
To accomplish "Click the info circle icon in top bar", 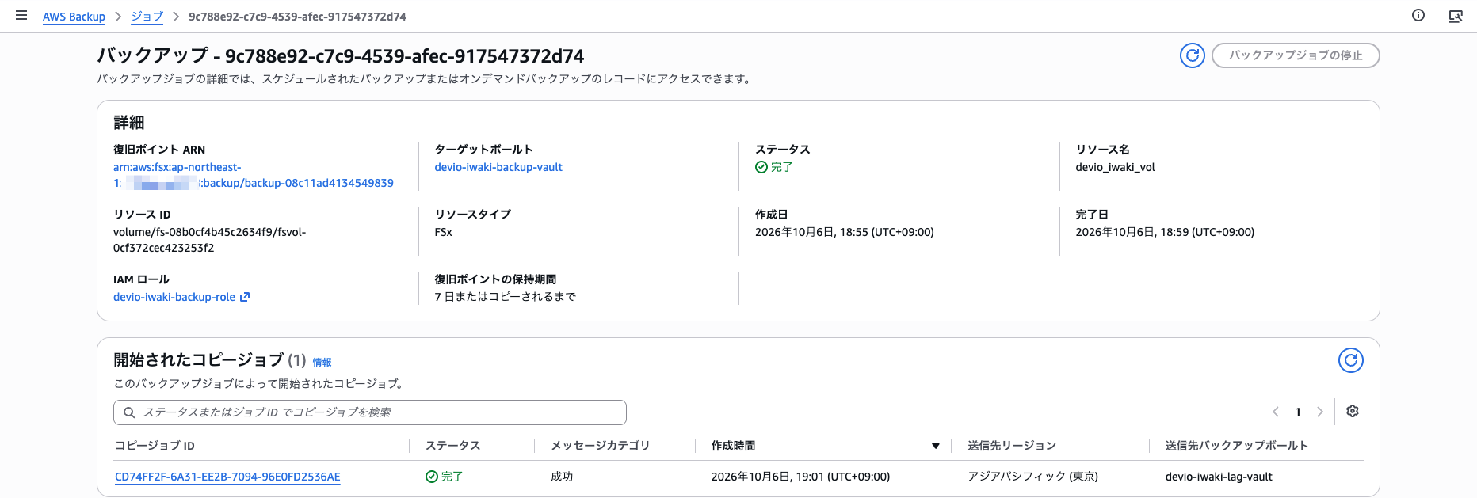I will coord(1418,15).
